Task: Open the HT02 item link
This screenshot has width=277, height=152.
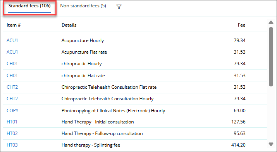Action: [12, 133]
